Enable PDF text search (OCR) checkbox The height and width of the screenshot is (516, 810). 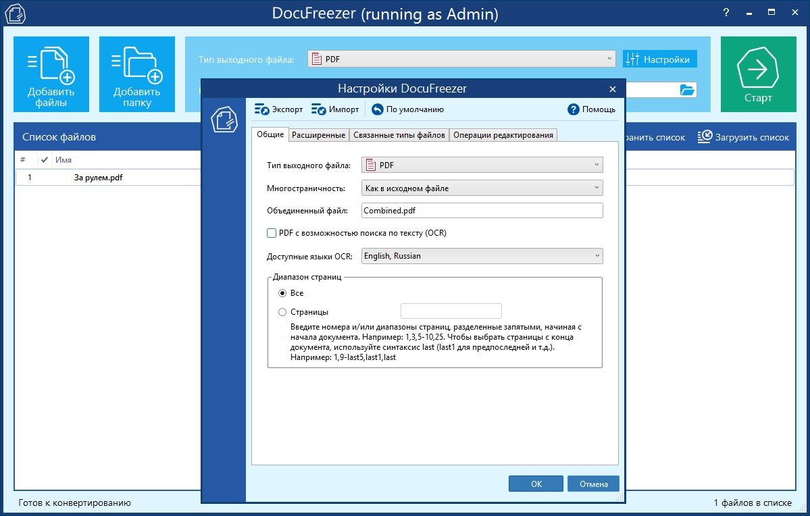point(272,233)
